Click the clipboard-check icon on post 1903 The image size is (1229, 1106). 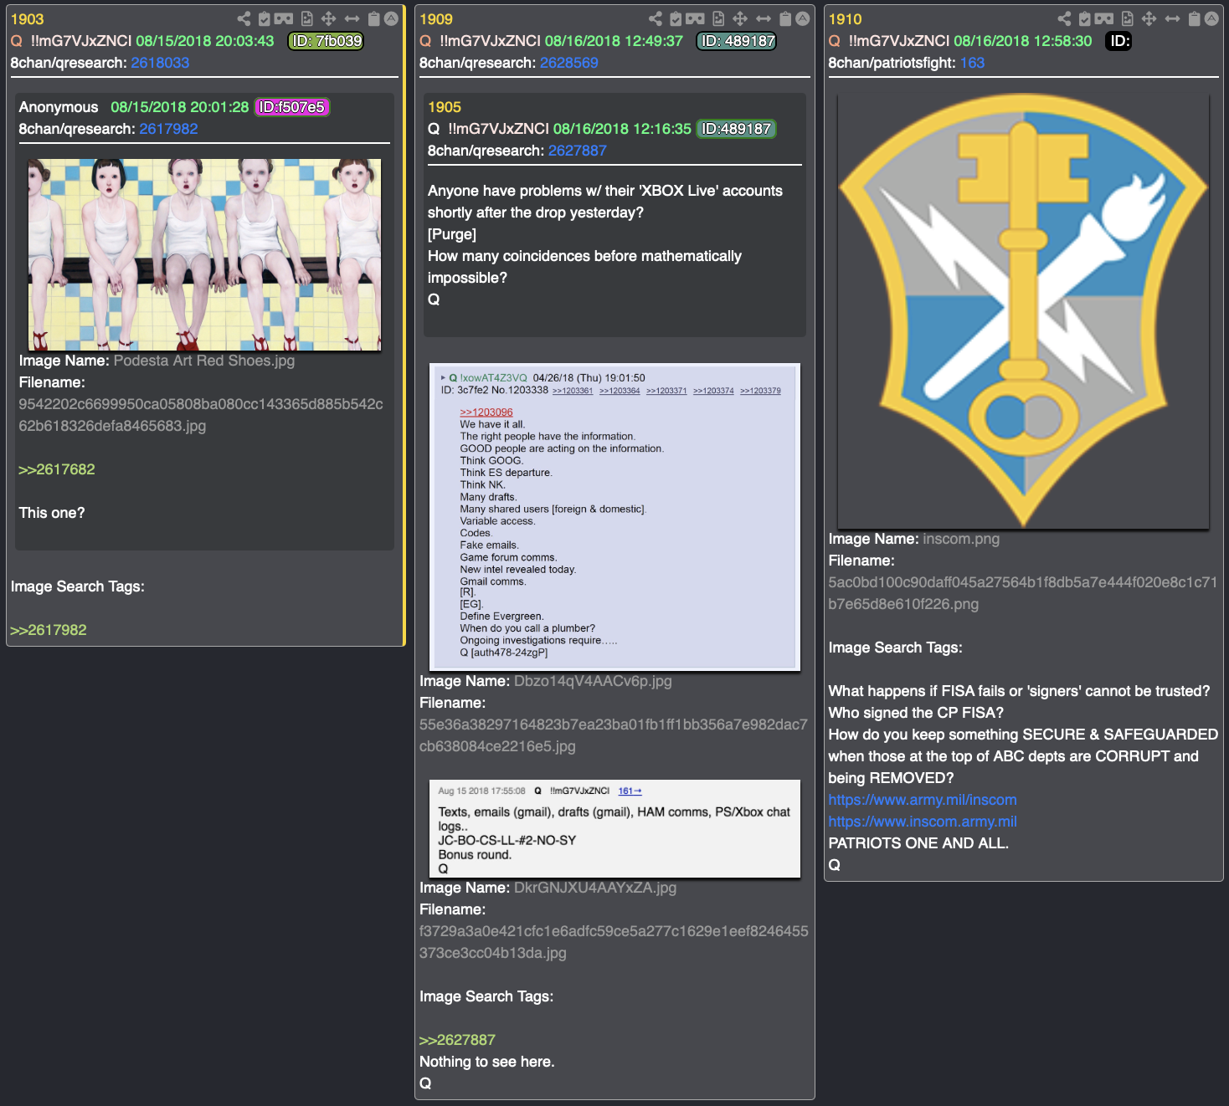(x=265, y=18)
